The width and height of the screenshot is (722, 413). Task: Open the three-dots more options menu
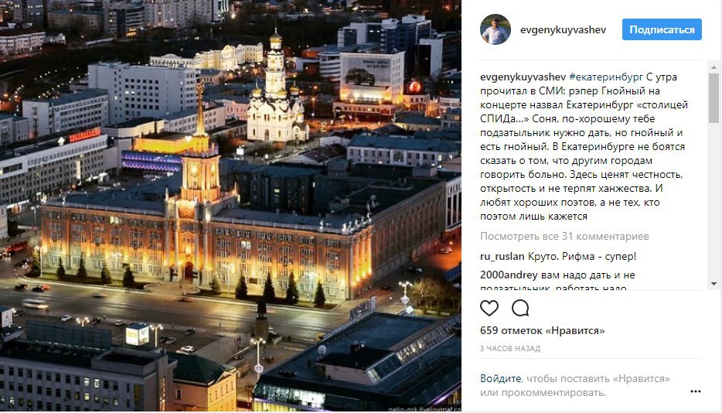(695, 391)
